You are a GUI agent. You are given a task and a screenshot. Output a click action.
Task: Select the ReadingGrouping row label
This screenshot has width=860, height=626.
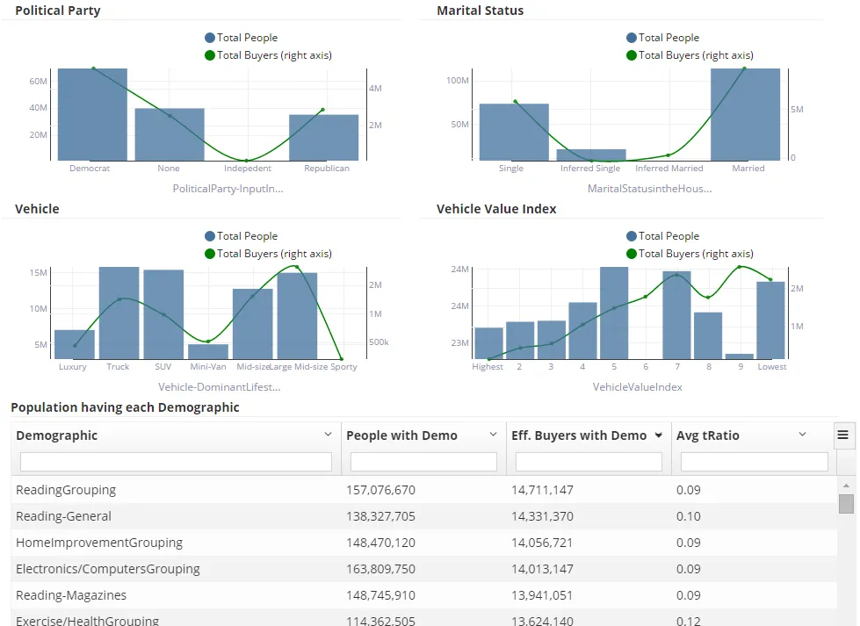[66, 490]
